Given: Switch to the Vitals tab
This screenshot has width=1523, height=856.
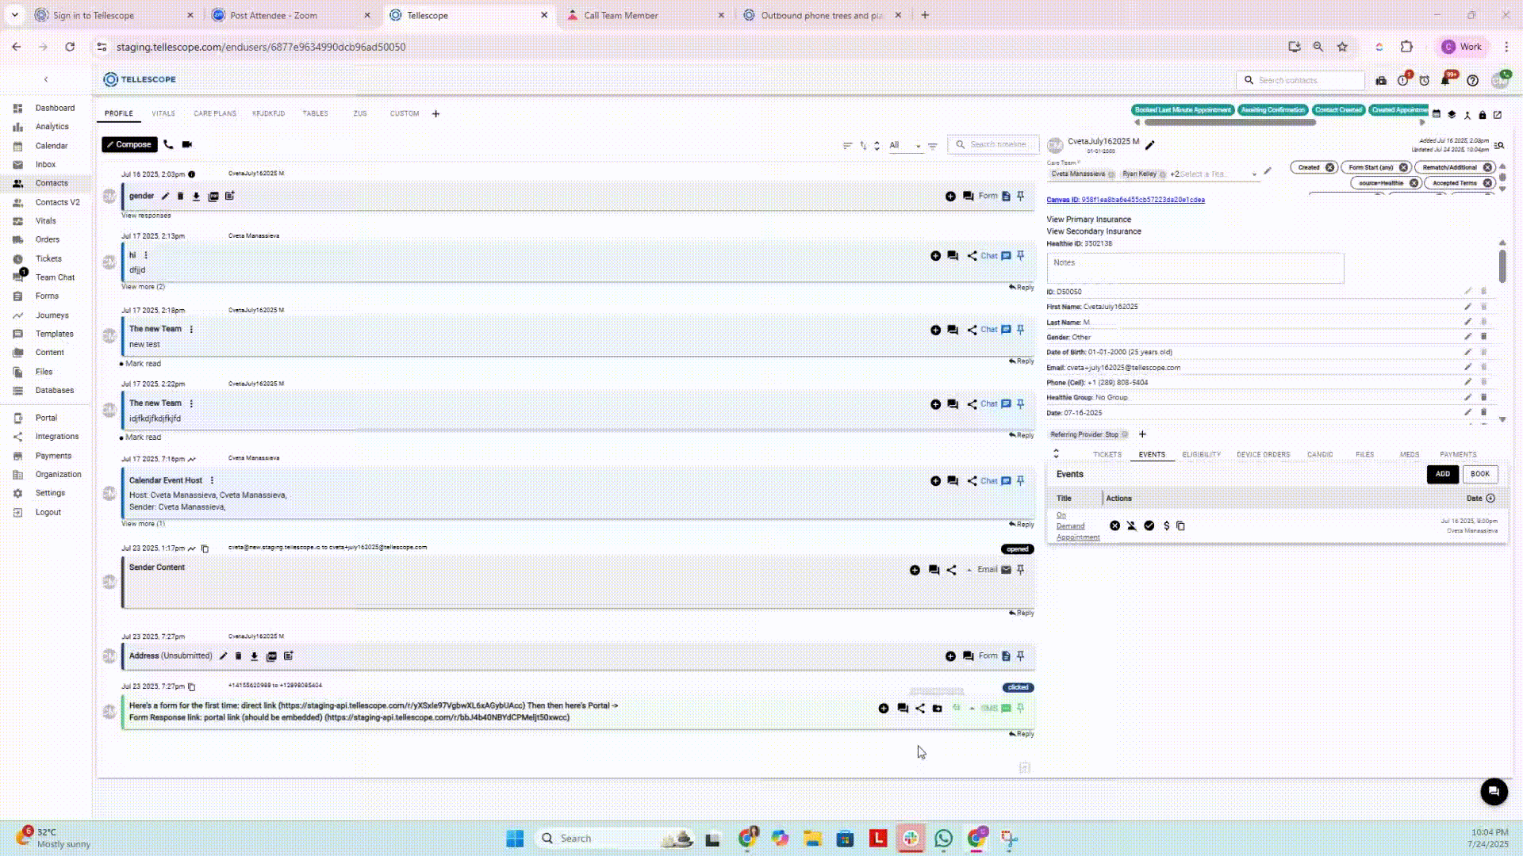Looking at the screenshot, I should (163, 113).
